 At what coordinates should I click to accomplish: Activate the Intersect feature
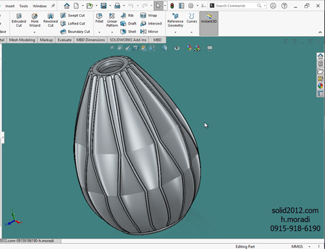(151, 23)
